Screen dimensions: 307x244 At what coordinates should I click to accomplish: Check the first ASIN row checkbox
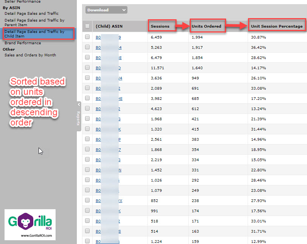tap(87, 37)
